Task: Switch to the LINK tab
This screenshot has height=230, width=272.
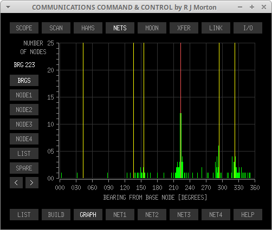Action: [216, 28]
